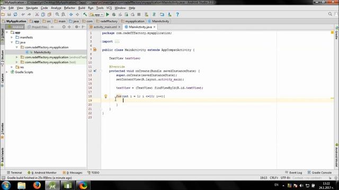Click the Copy icon in toolbar
The image size is (339, 190).
pyautogui.click(x=43, y=14)
